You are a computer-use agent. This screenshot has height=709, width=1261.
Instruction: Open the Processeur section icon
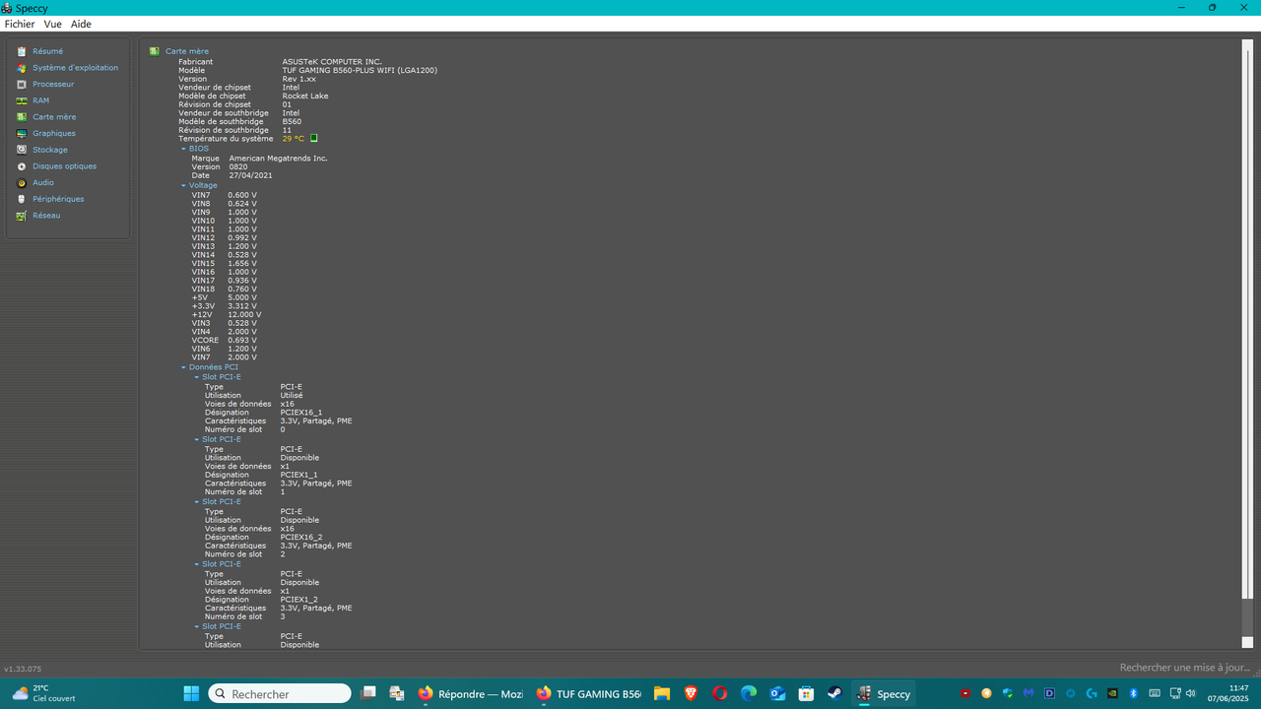coord(22,84)
